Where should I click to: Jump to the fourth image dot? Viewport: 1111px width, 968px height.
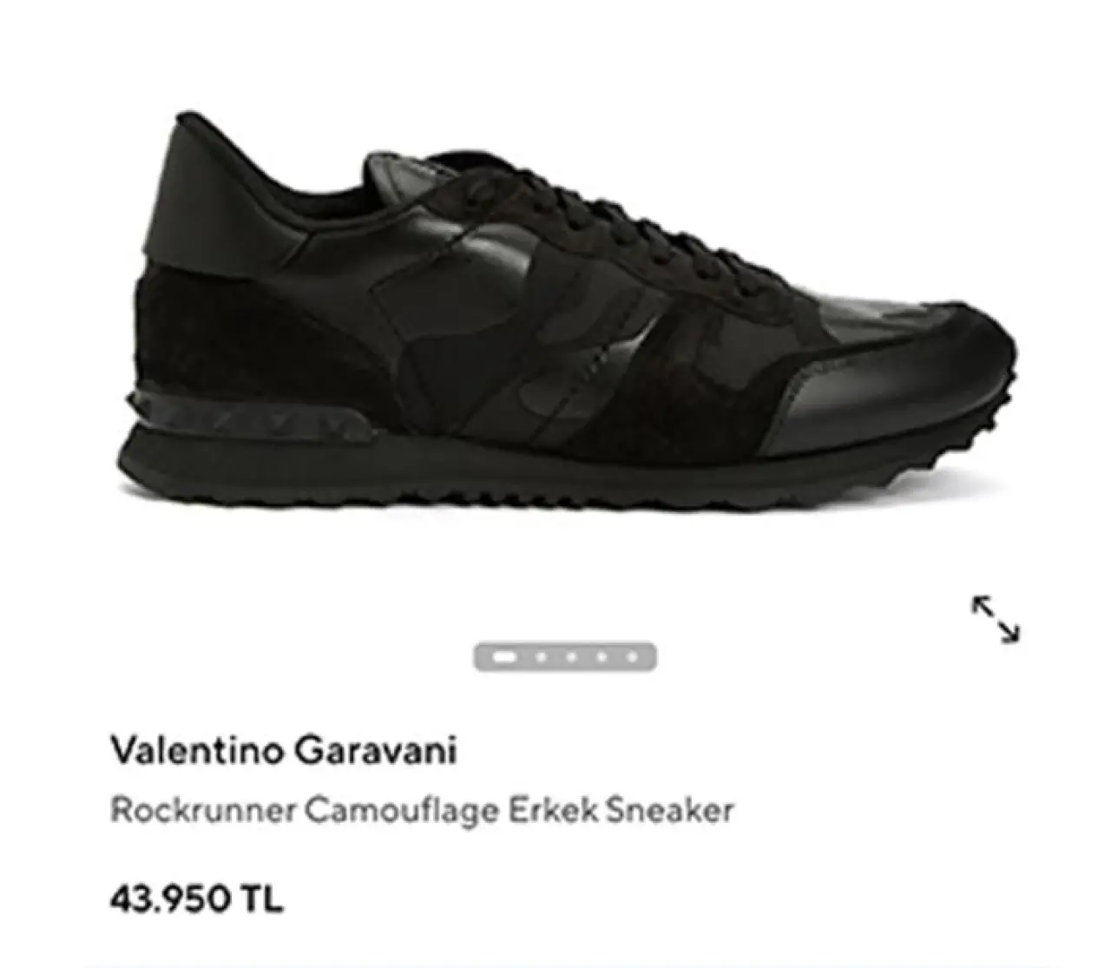[x=602, y=657]
